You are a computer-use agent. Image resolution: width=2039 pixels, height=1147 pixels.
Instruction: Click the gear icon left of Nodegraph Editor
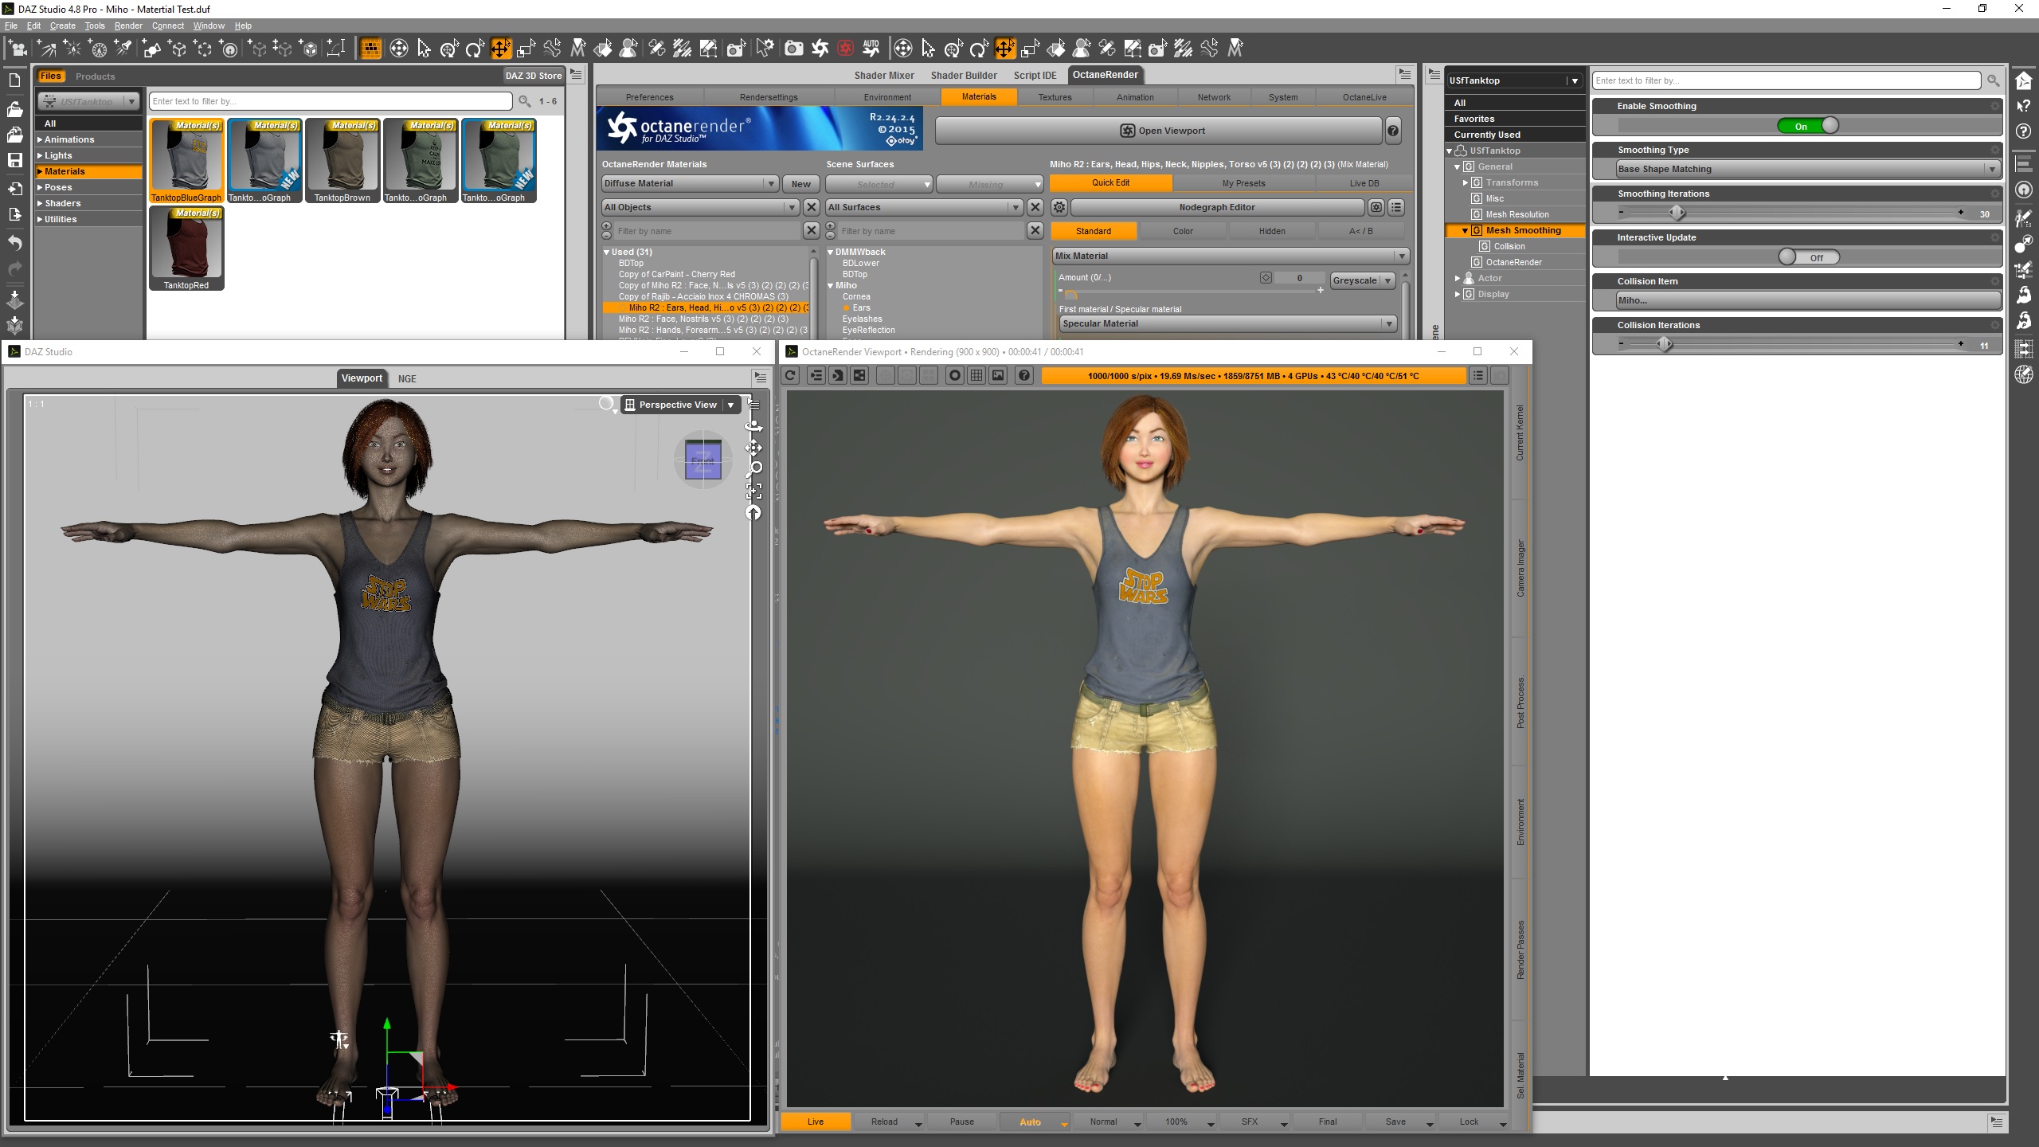(x=1059, y=208)
